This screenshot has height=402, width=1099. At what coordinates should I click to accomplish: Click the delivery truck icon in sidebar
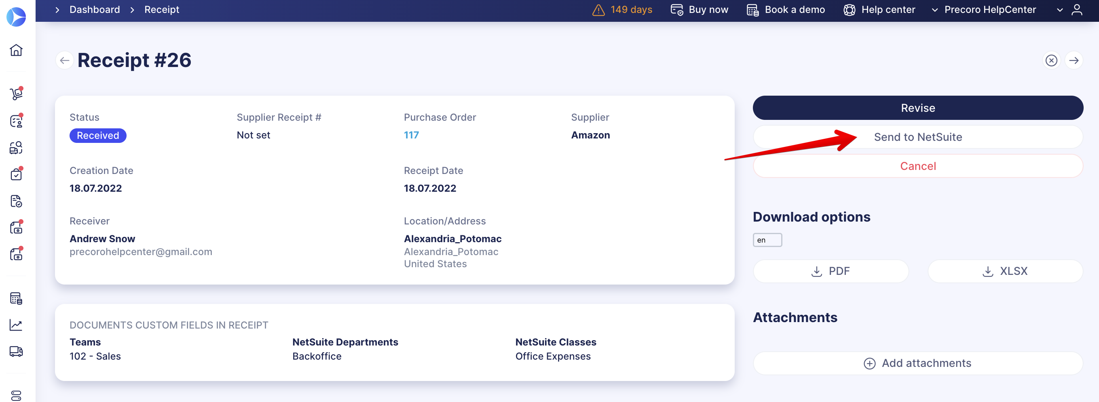coord(16,351)
